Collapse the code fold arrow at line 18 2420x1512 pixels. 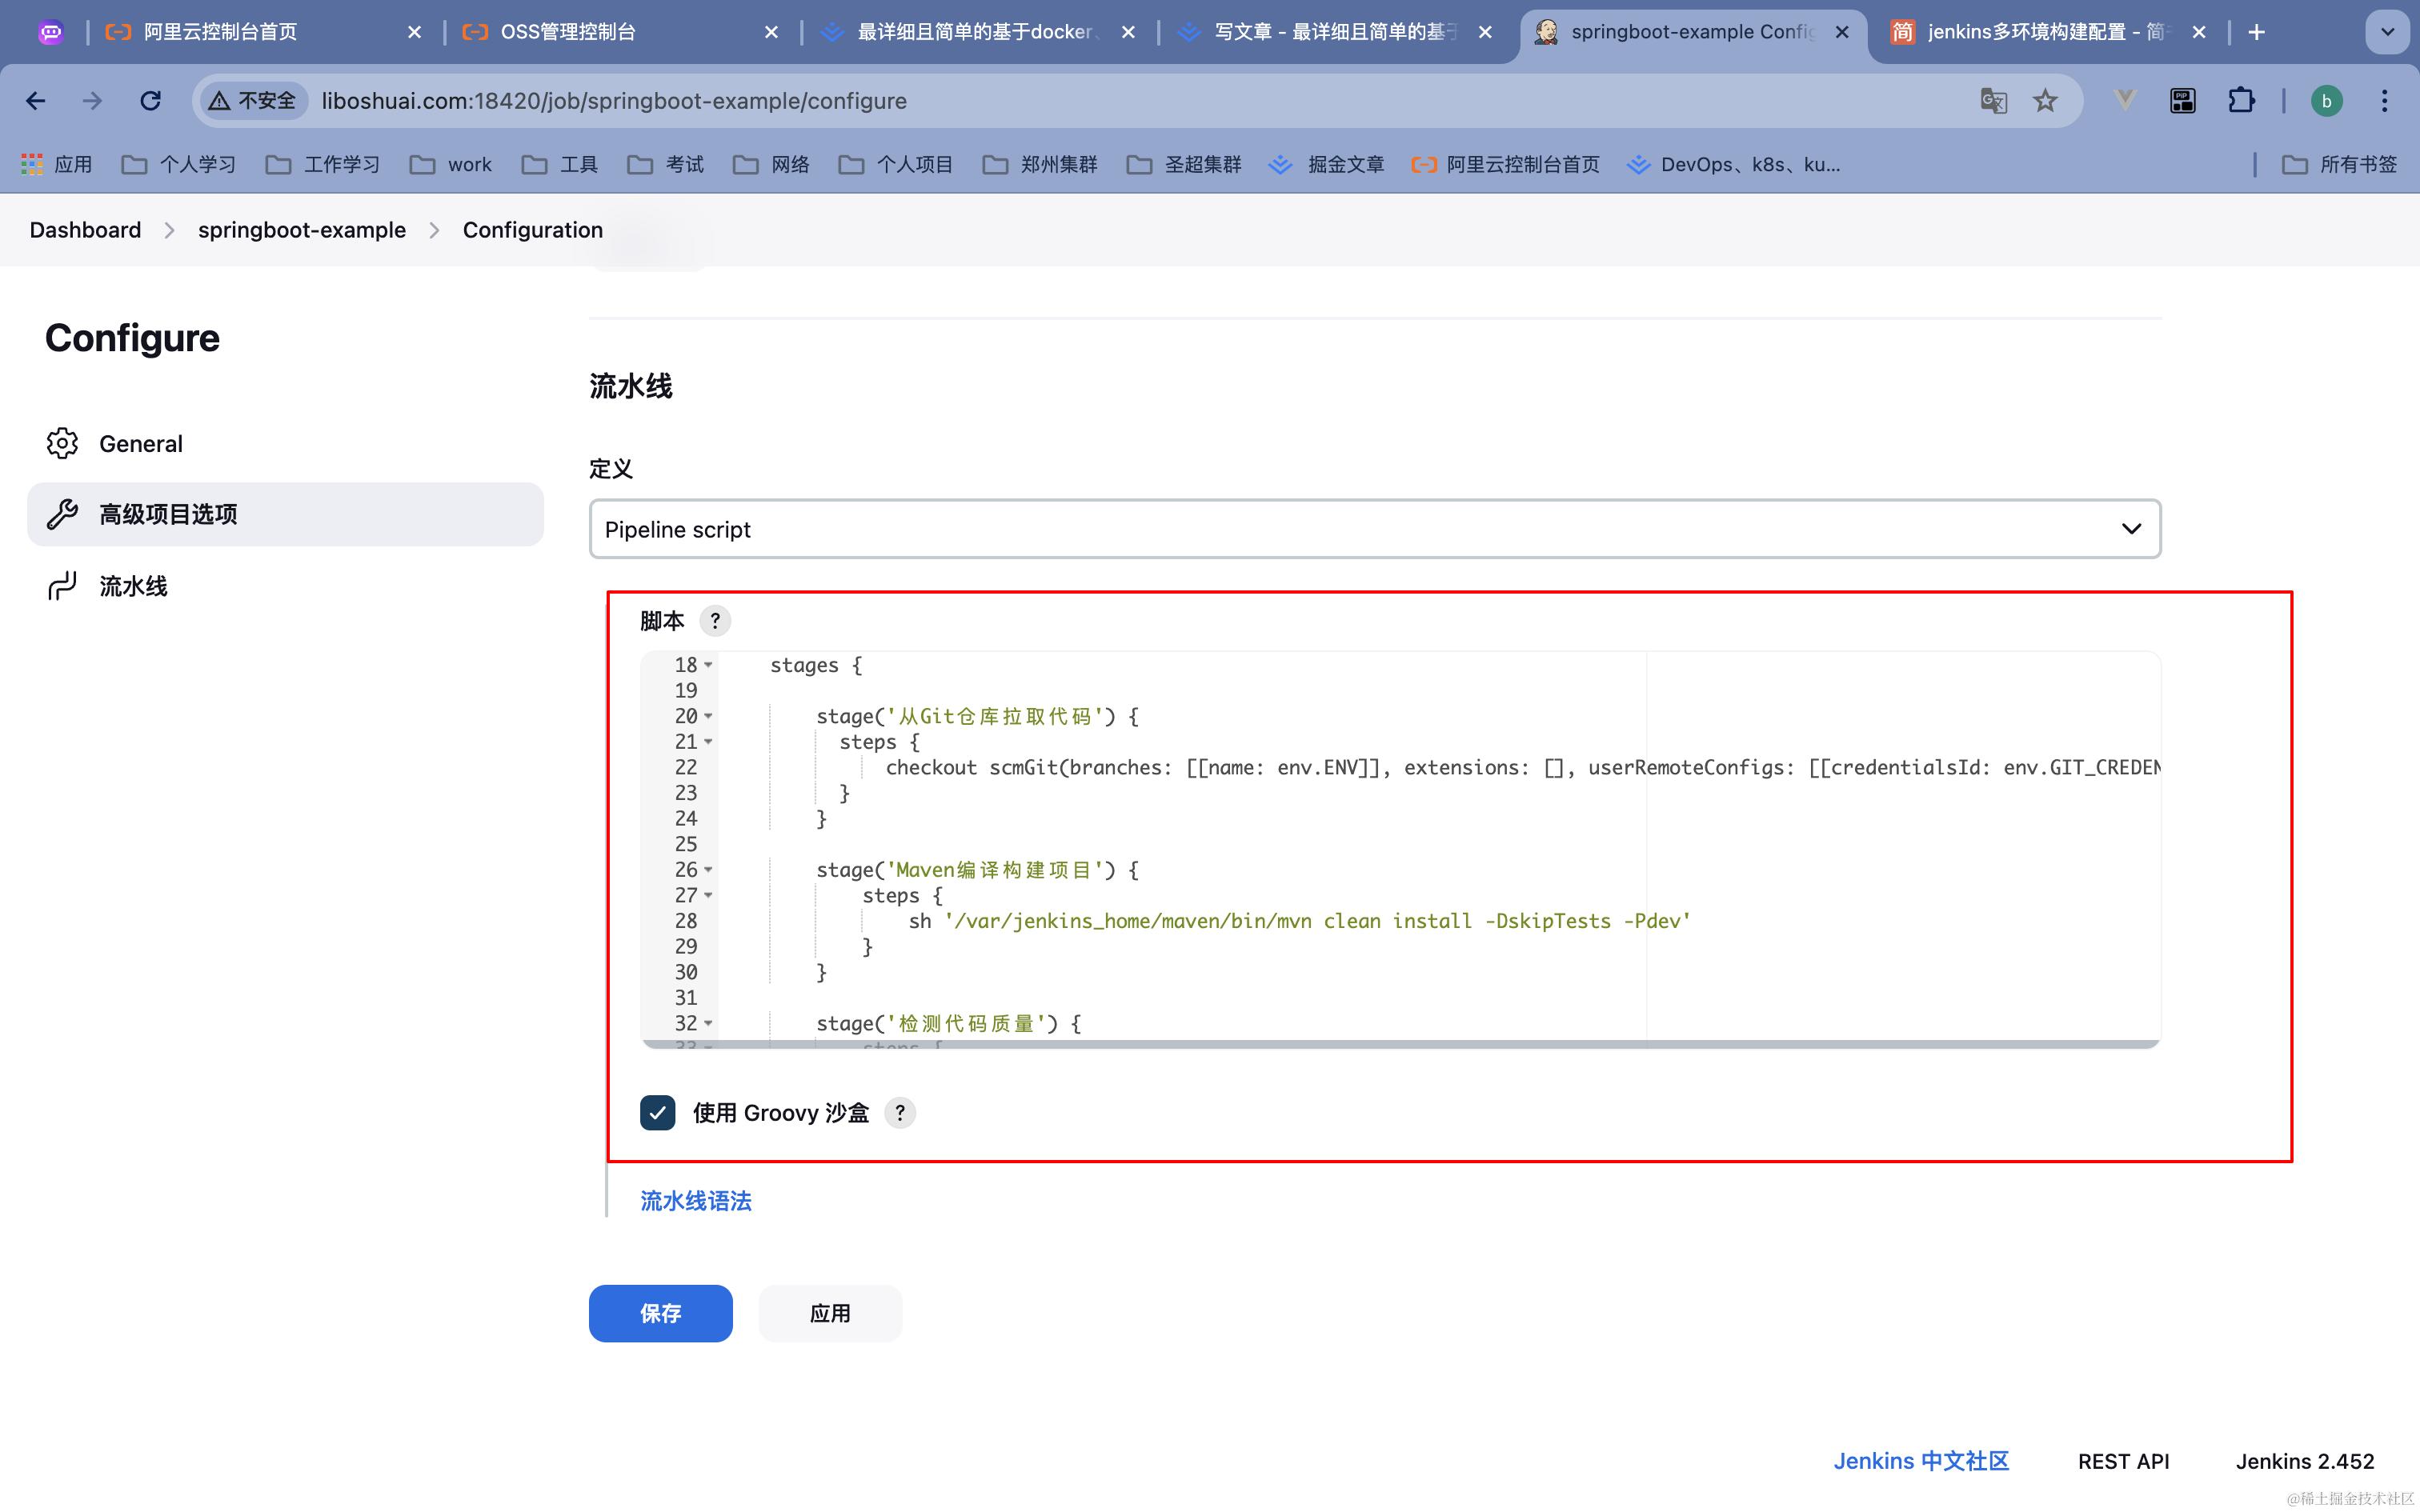(708, 665)
